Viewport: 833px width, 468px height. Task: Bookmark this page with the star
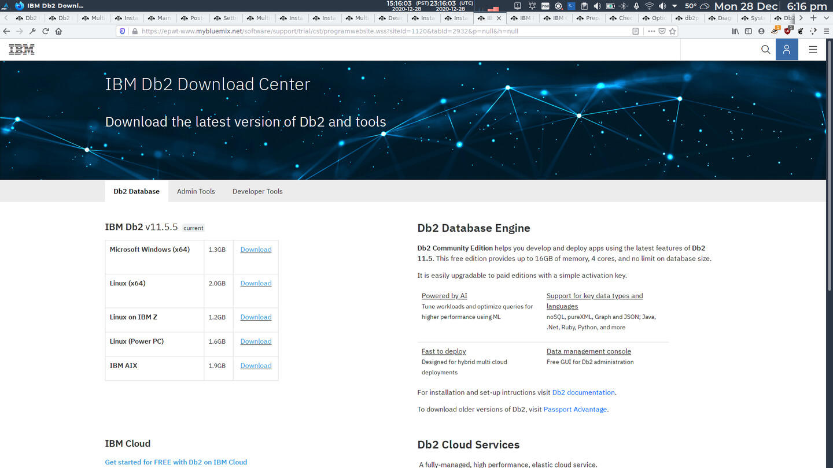[672, 31]
